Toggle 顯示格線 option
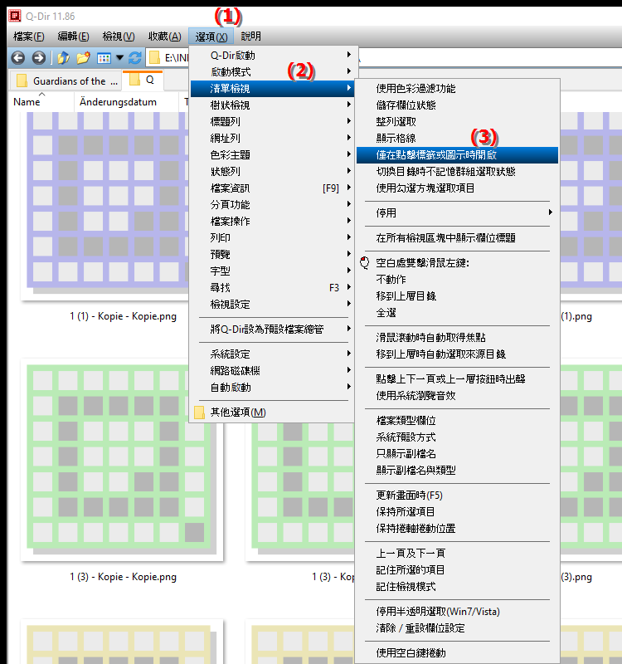Screen dimensions: 622x664 click(x=458, y=138)
